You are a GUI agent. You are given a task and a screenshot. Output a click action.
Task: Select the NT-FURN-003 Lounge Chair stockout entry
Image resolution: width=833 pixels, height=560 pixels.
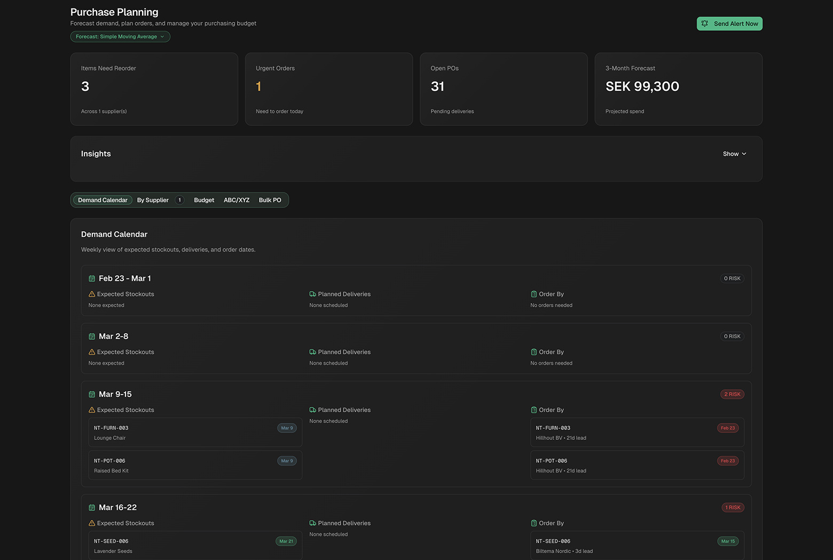point(195,432)
